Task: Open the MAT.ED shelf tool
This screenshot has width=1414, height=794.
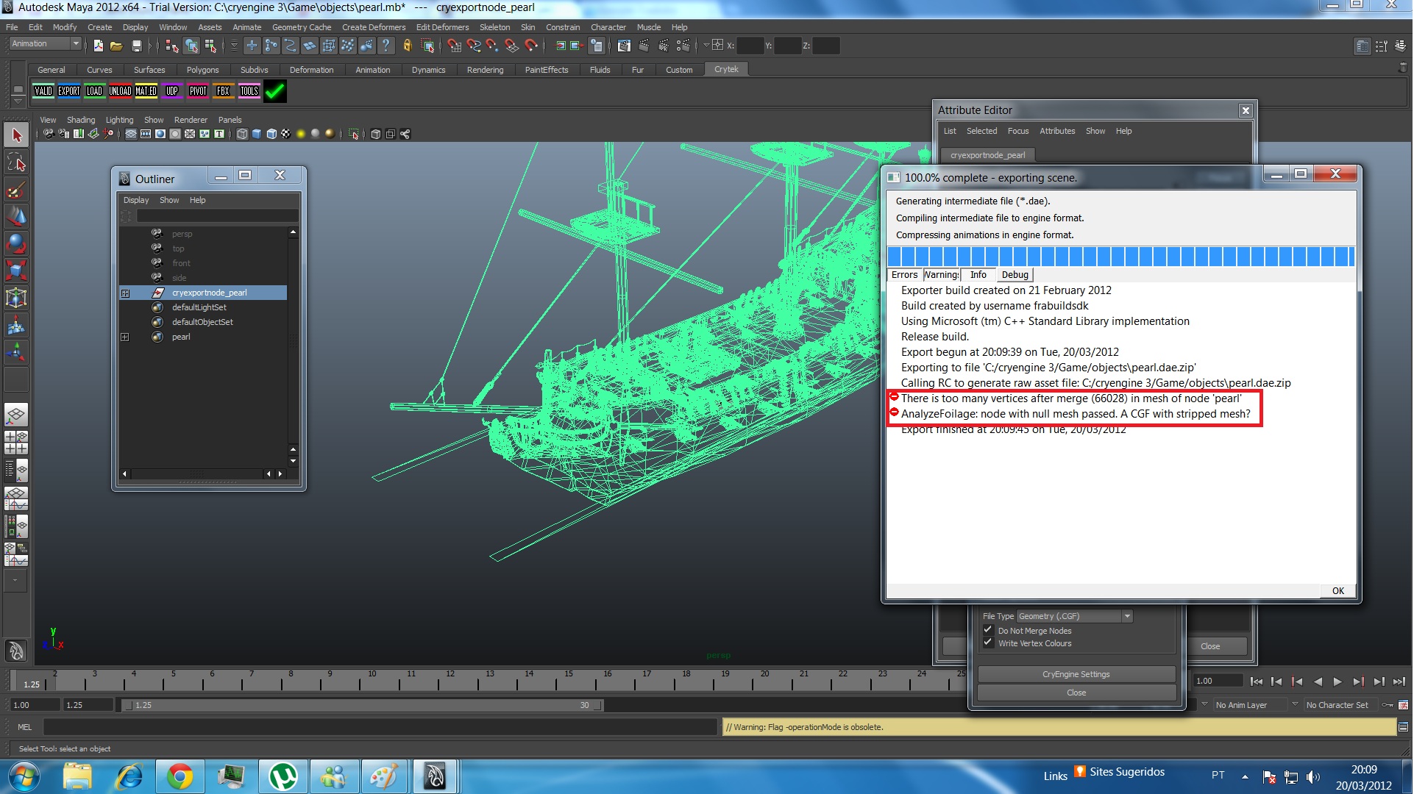Action: tap(146, 92)
